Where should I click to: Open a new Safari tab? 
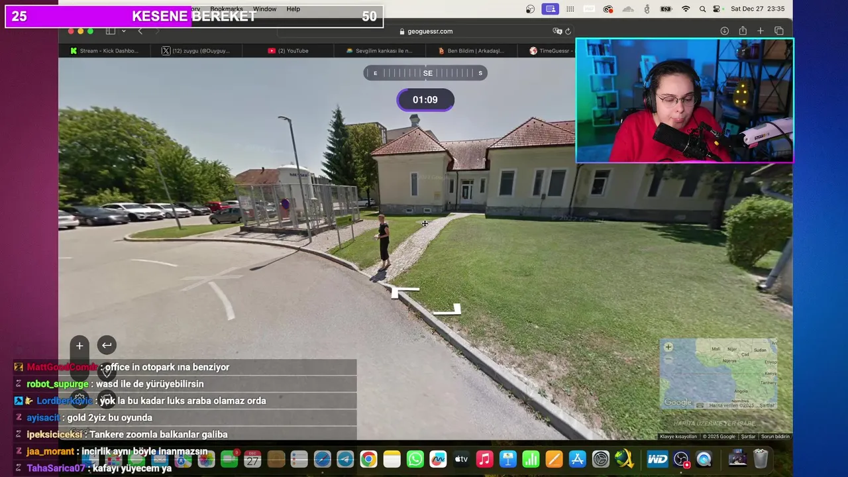pos(761,31)
